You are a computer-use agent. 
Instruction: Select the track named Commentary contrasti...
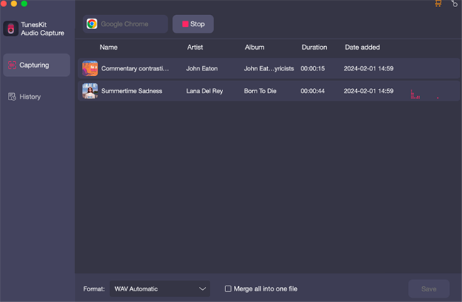click(x=135, y=68)
